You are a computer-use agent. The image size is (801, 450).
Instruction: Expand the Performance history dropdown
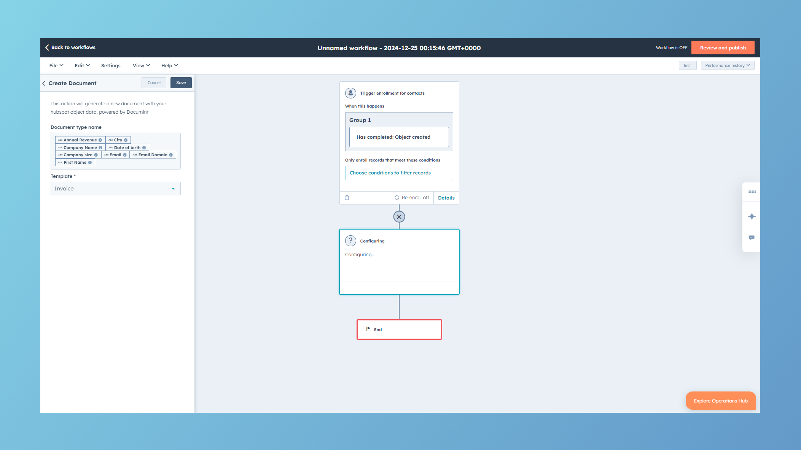tap(727, 66)
